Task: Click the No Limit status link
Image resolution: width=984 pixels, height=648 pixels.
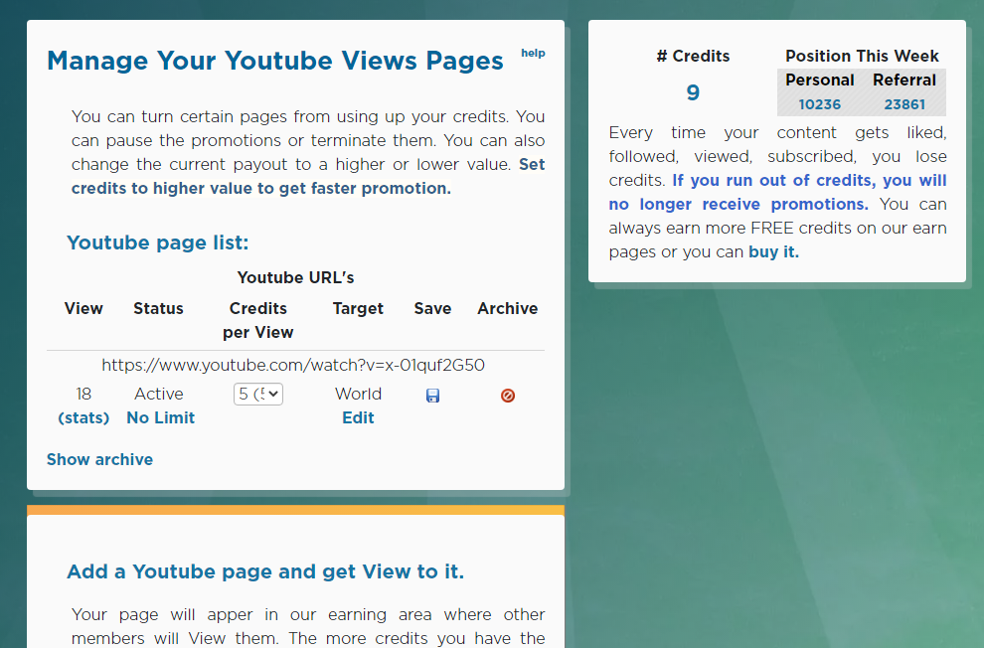Action: [160, 418]
